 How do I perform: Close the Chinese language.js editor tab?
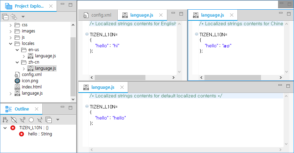click(232, 15)
